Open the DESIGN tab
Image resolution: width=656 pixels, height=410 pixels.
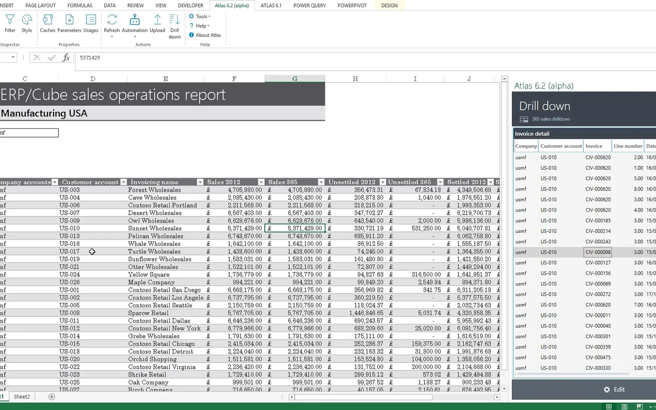click(389, 5)
